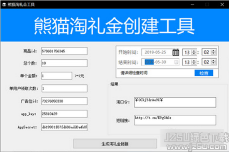Click the >=1元 hint text
Image resolution: width=229 pixels, height=152 pixels.
(x=79, y=76)
